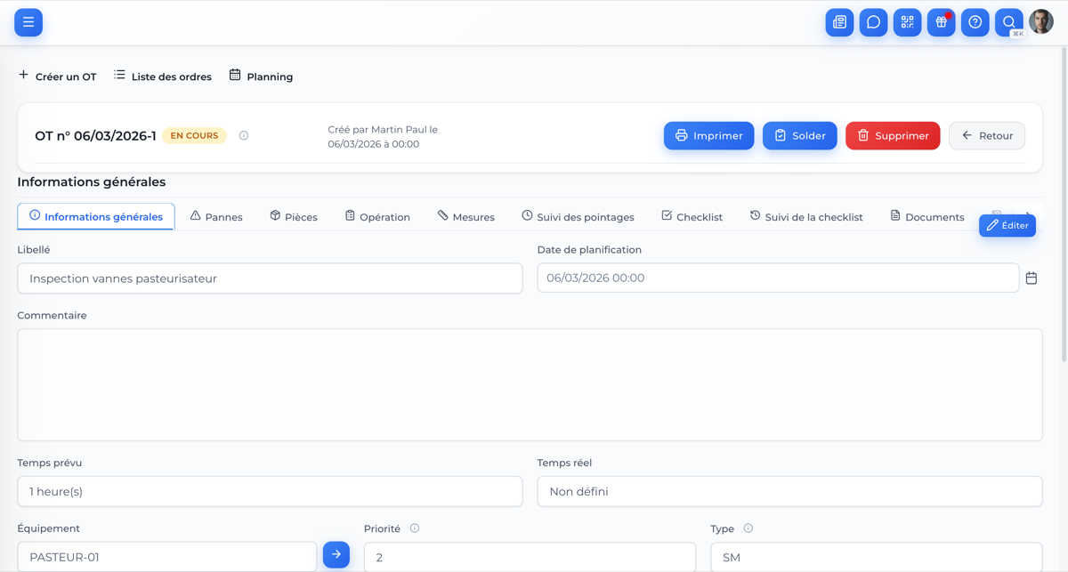Open the chat messages icon

(x=873, y=22)
